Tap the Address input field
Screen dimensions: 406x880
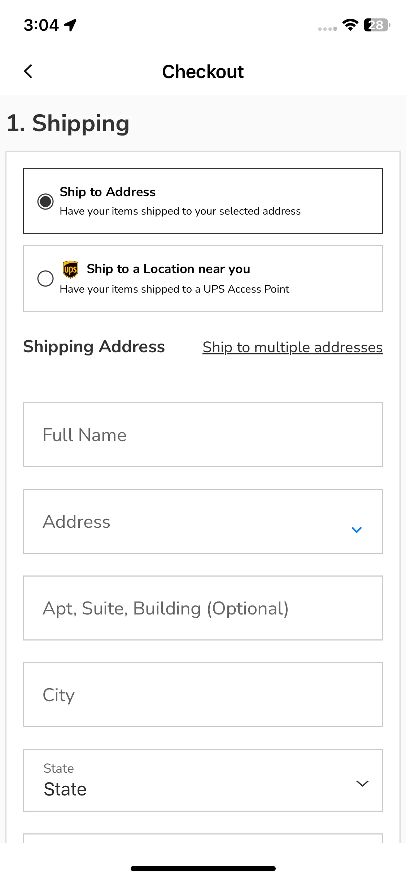(203, 521)
